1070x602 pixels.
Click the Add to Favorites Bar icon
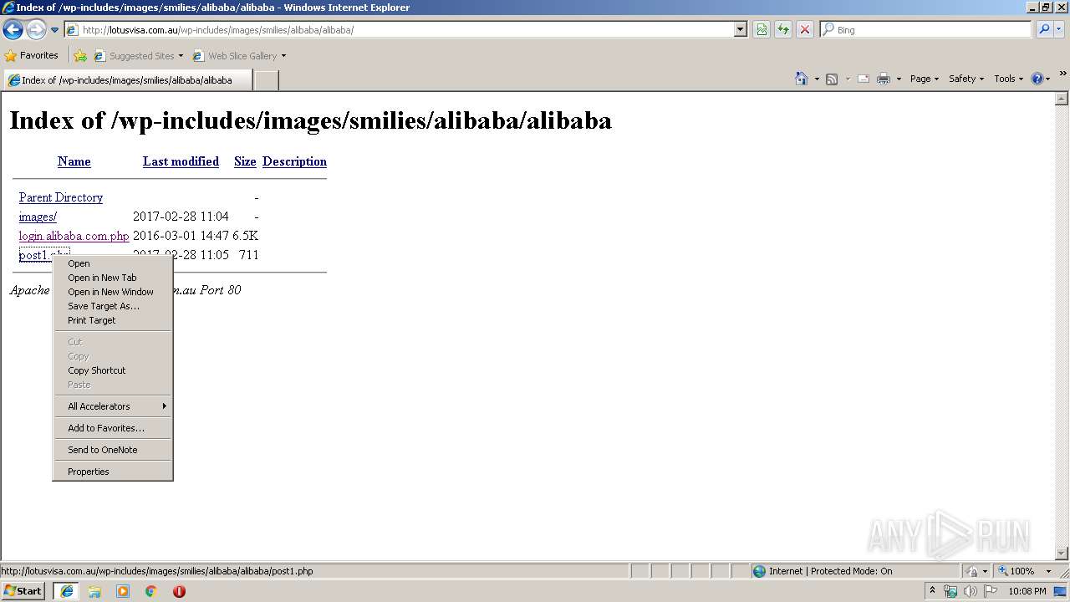click(x=80, y=56)
